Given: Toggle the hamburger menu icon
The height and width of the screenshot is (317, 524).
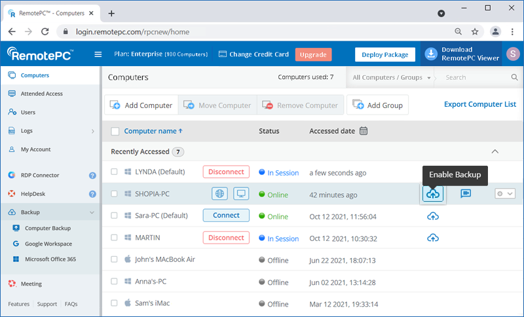Looking at the screenshot, I should 98,54.
